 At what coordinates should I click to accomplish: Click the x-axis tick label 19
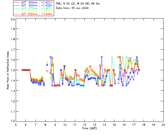154,125
